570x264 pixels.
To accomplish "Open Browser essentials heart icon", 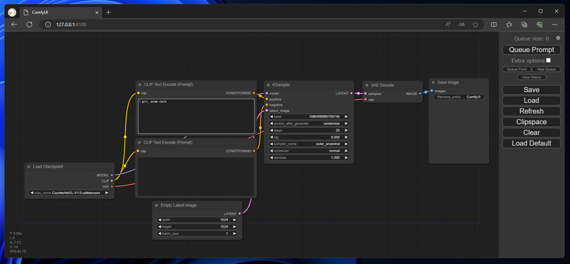I will click(x=540, y=24).
